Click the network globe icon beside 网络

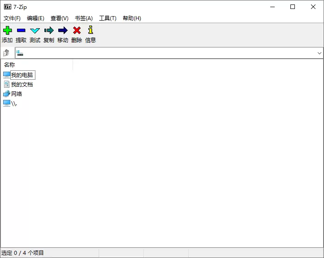pos(7,94)
